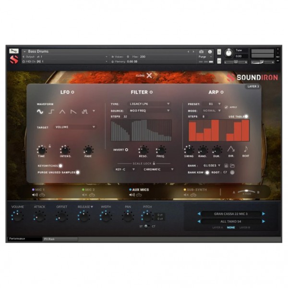The height and width of the screenshot is (288, 288).
Task: Select the NONE layer option
Action: 231,228
